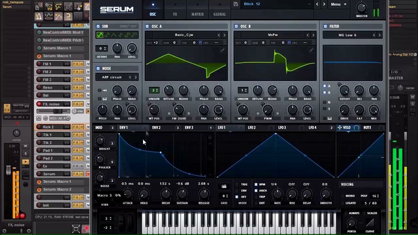Select LFO TRIG mode
This screenshot has height=235, width=418.
point(236,184)
